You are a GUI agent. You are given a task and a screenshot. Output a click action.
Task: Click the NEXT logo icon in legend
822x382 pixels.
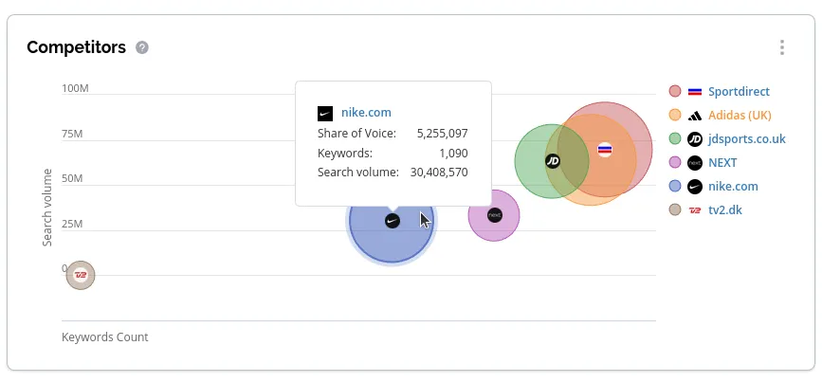click(x=694, y=163)
